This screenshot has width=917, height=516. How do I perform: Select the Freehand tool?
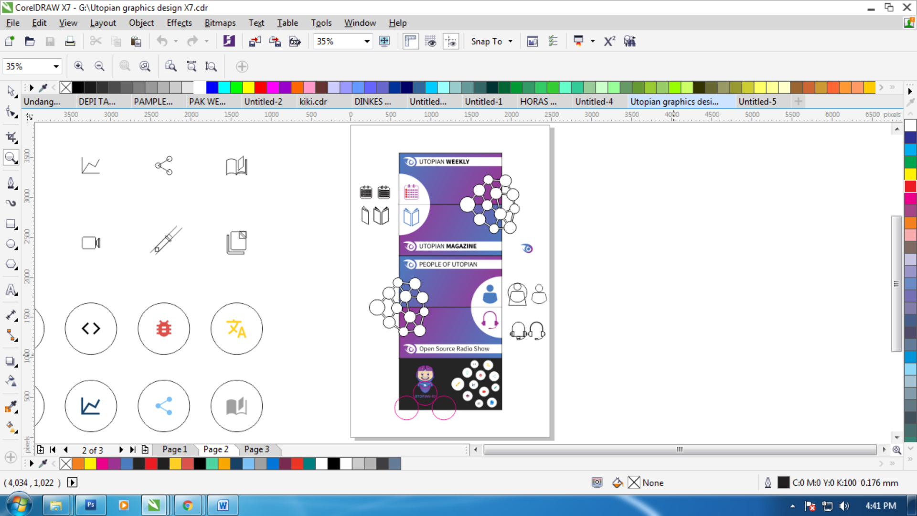click(11, 183)
